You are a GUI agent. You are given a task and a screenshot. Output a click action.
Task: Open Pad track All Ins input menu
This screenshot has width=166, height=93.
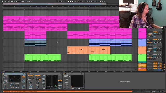pos(150,32)
